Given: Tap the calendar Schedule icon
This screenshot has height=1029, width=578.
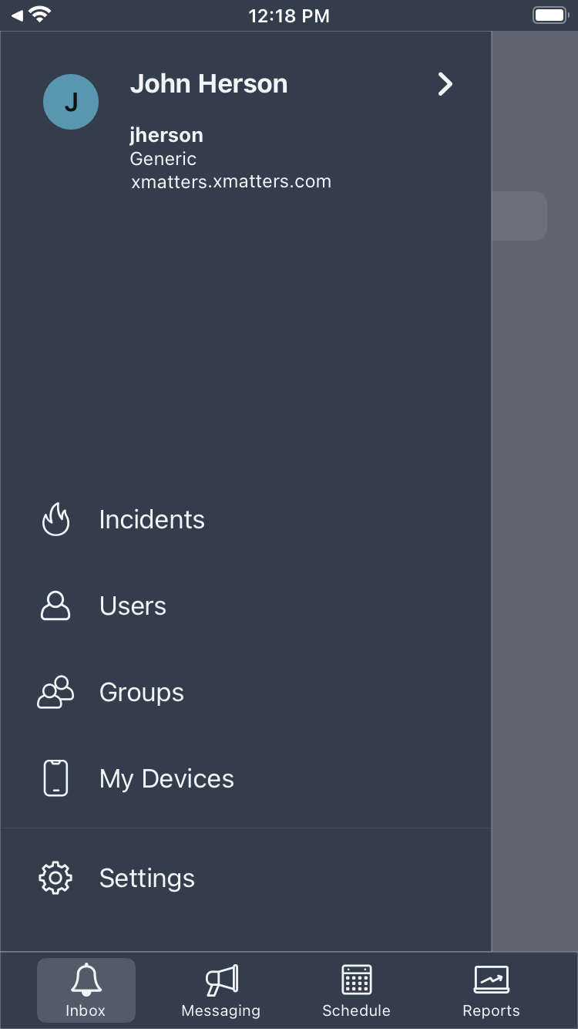Looking at the screenshot, I should coord(356,980).
